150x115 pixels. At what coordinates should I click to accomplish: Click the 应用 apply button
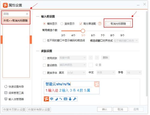136,109
